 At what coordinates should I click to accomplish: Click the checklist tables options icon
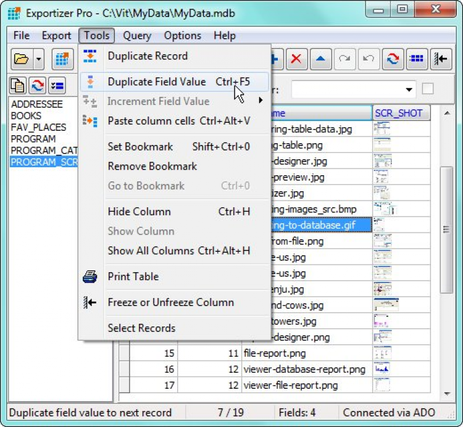[57, 86]
